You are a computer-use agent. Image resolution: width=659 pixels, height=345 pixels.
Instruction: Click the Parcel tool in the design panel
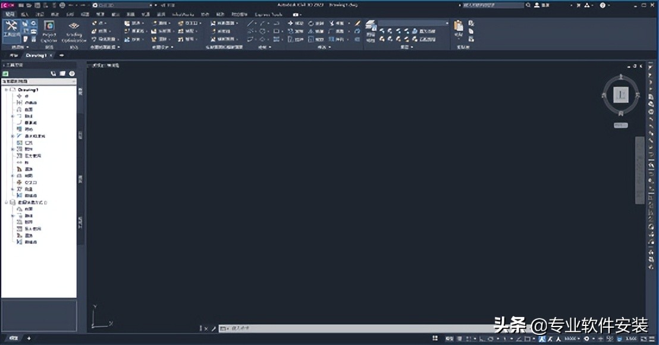click(134, 23)
